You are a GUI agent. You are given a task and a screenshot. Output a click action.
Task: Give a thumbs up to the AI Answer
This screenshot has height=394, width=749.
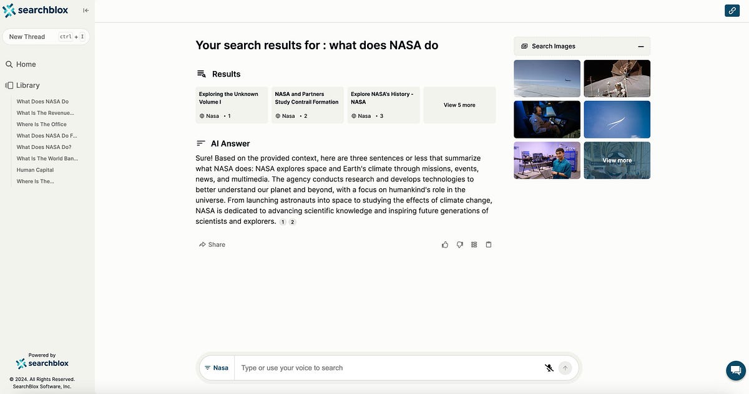pyautogui.click(x=444, y=244)
